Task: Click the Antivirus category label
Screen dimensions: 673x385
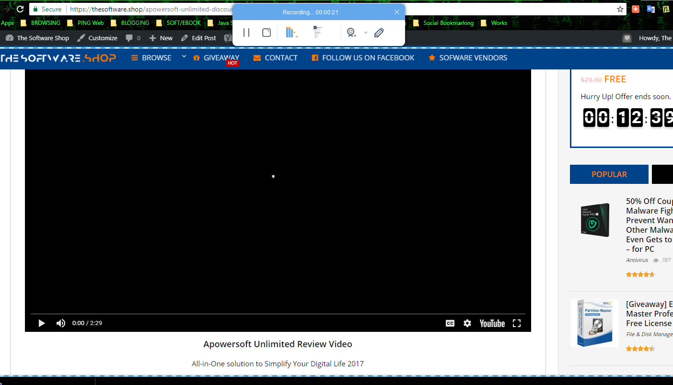Action: point(637,260)
